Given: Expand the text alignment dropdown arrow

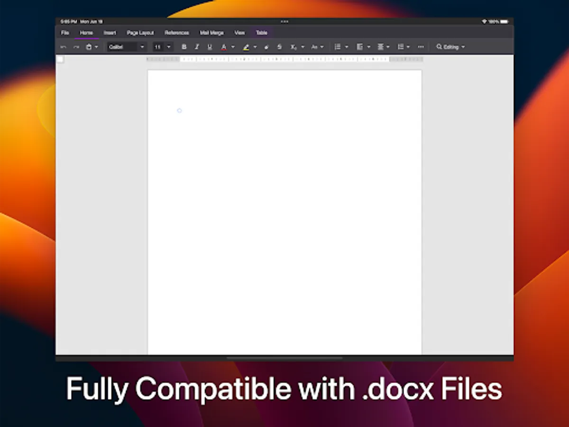Looking at the screenshot, I should [368, 47].
